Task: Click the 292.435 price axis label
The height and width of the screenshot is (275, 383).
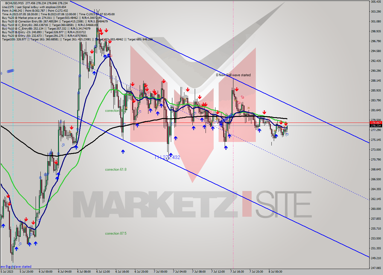Action: click(x=376, y=61)
